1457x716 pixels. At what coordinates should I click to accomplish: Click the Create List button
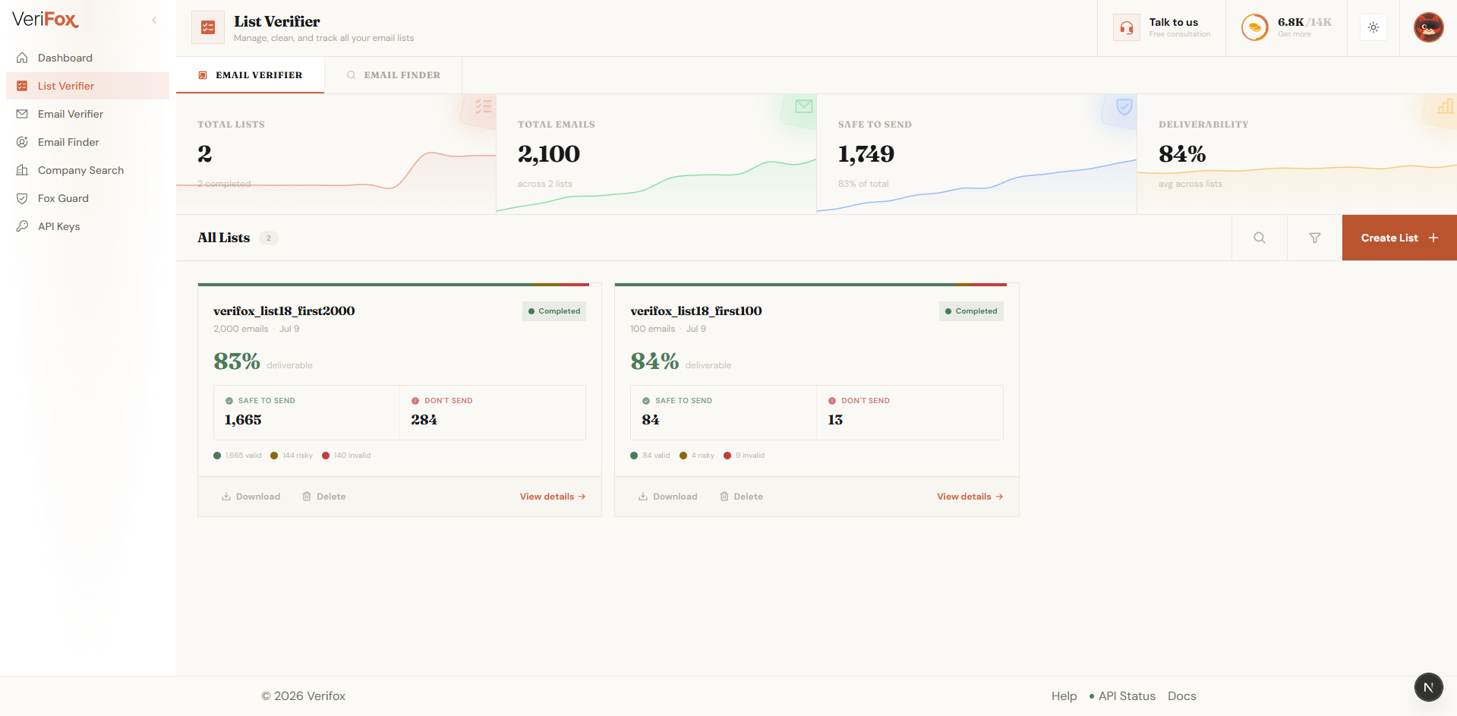point(1399,238)
